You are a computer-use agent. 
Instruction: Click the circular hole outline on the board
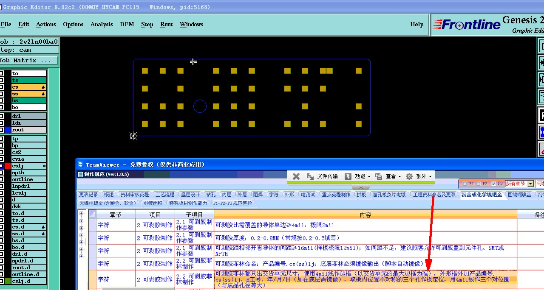(x=200, y=106)
